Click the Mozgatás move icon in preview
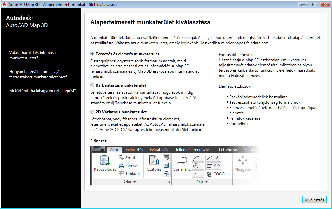This screenshot has height=209, width=332. [243, 160]
